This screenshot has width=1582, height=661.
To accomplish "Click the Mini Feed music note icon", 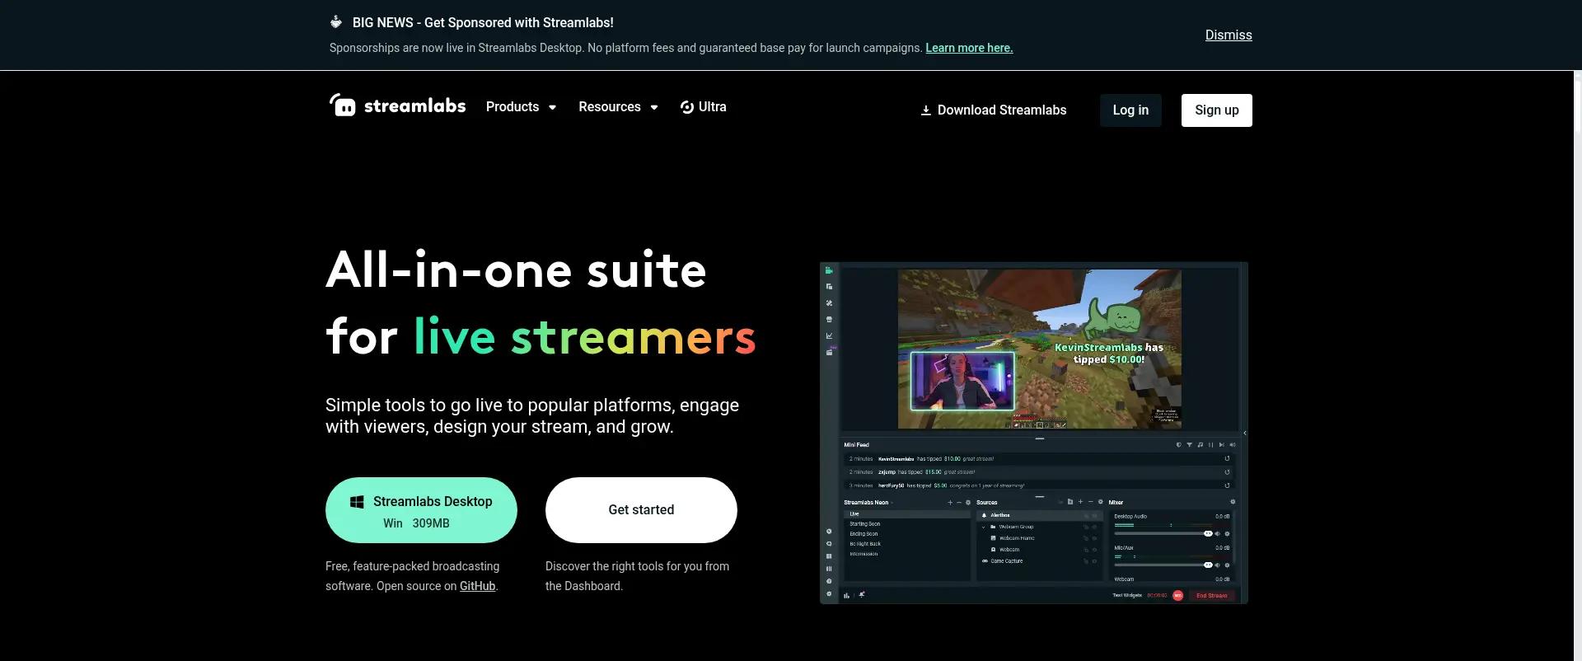I will [1201, 445].
